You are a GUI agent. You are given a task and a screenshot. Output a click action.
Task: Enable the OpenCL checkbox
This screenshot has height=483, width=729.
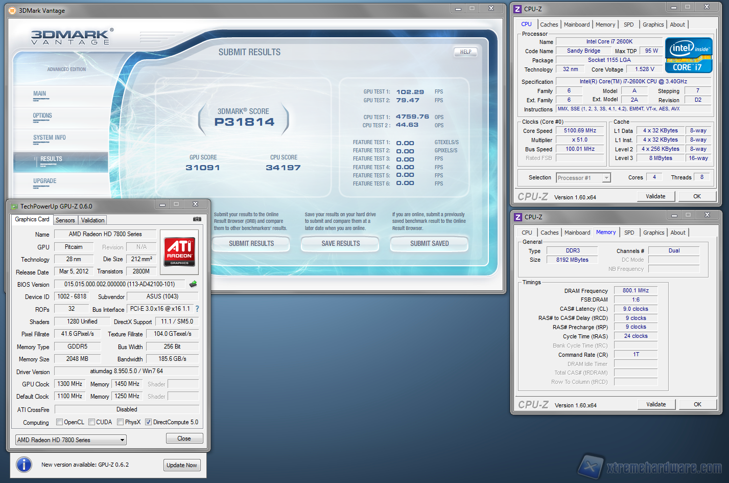60,422
